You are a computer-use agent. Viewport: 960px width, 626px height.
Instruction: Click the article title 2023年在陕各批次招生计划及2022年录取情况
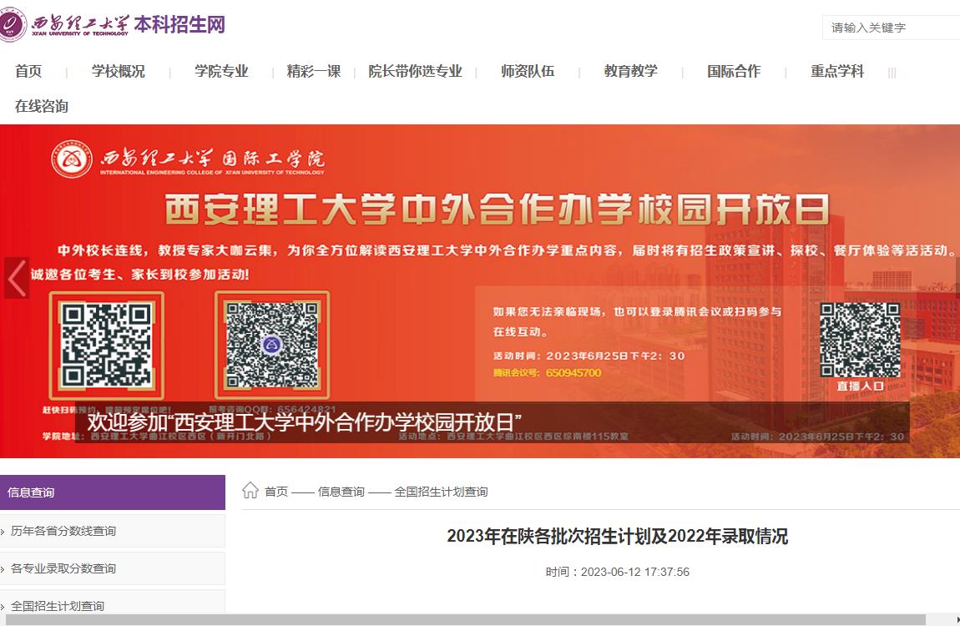[617, 536]
